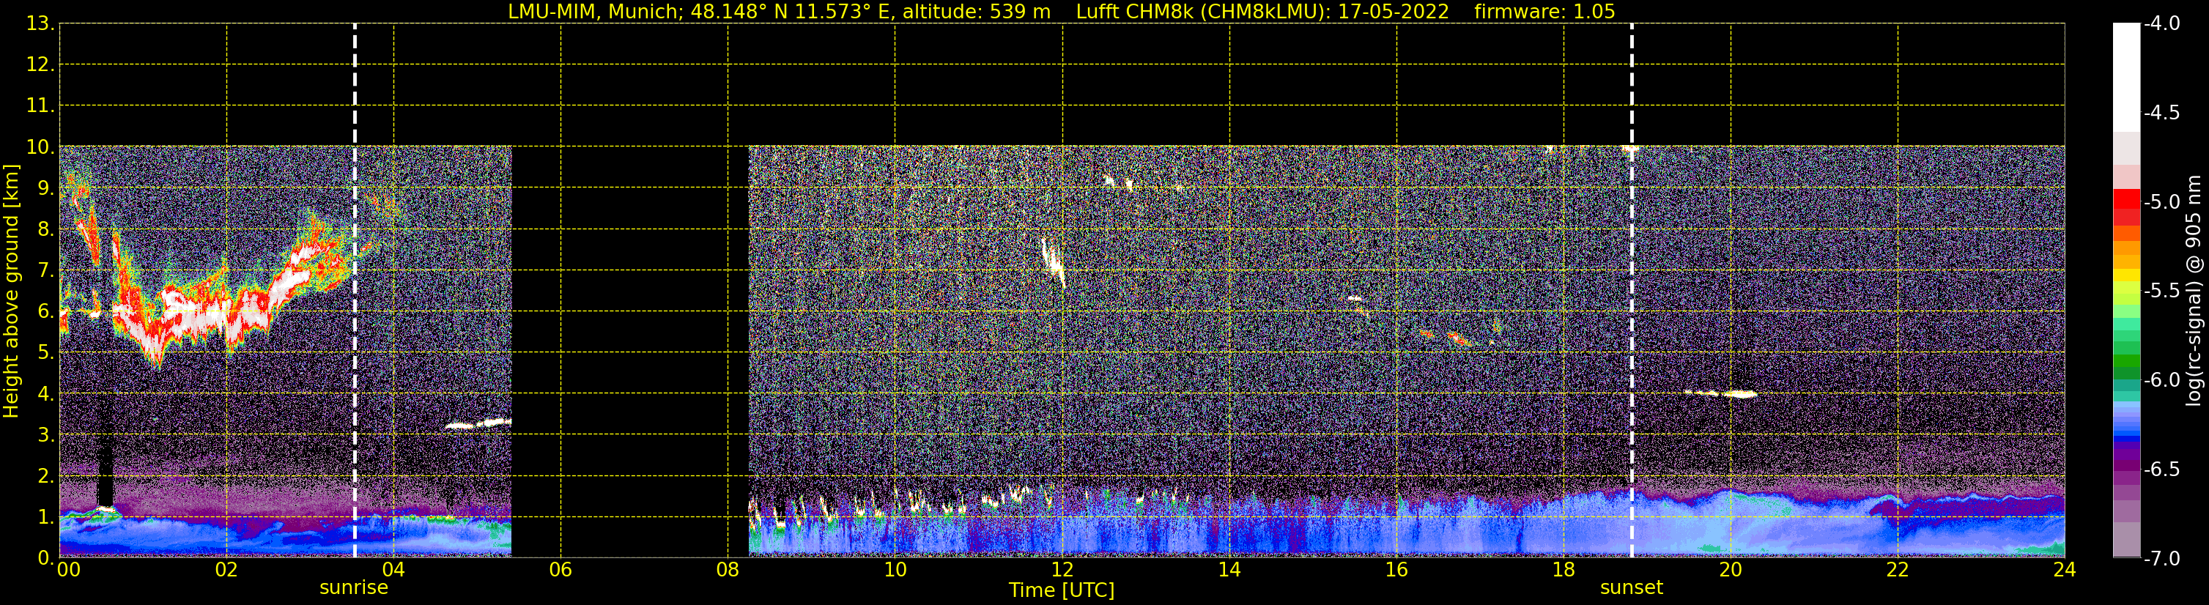Click the height tick label '2.' on the y-axis
The image size is (2209, 605).
point(45,477)
